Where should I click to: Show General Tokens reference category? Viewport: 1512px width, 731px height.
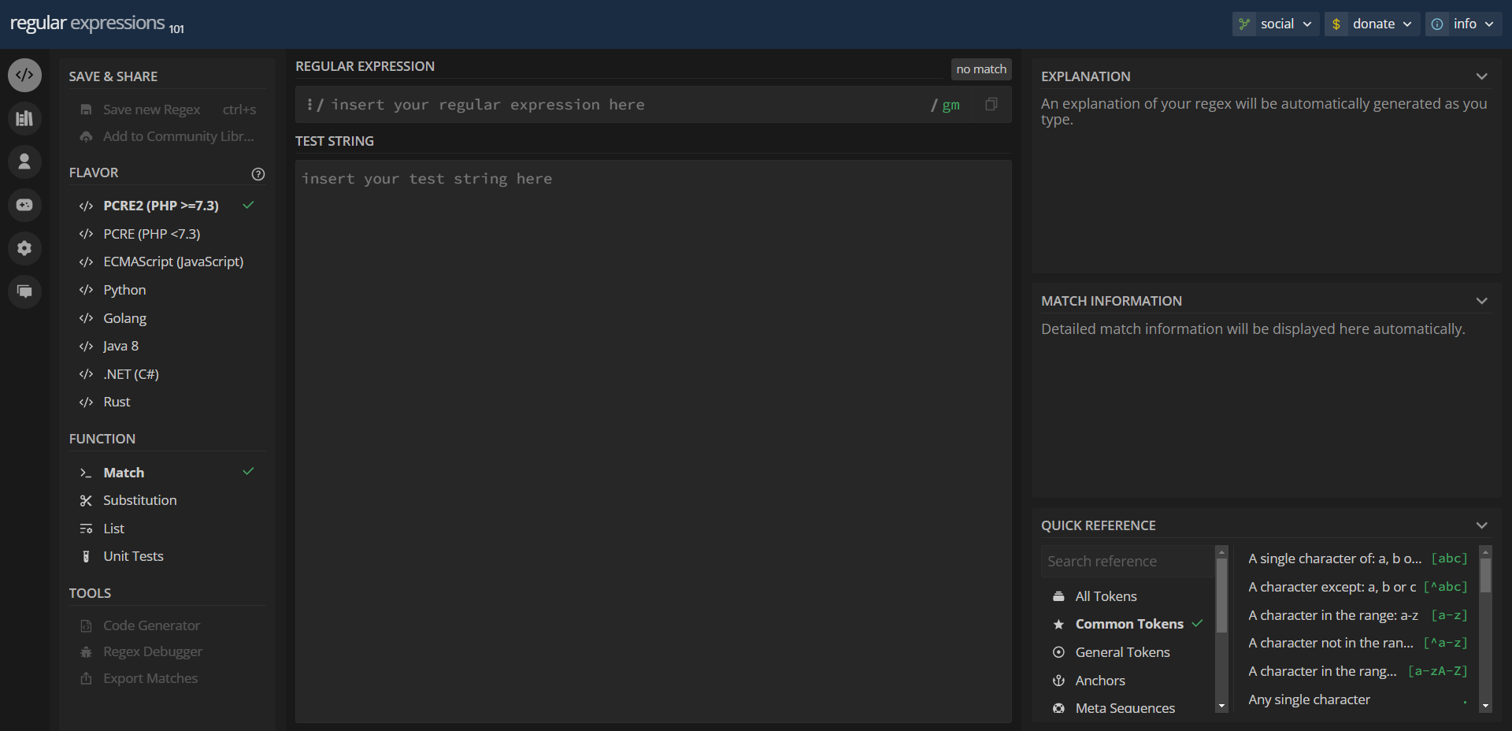(x=1128, y=652)
